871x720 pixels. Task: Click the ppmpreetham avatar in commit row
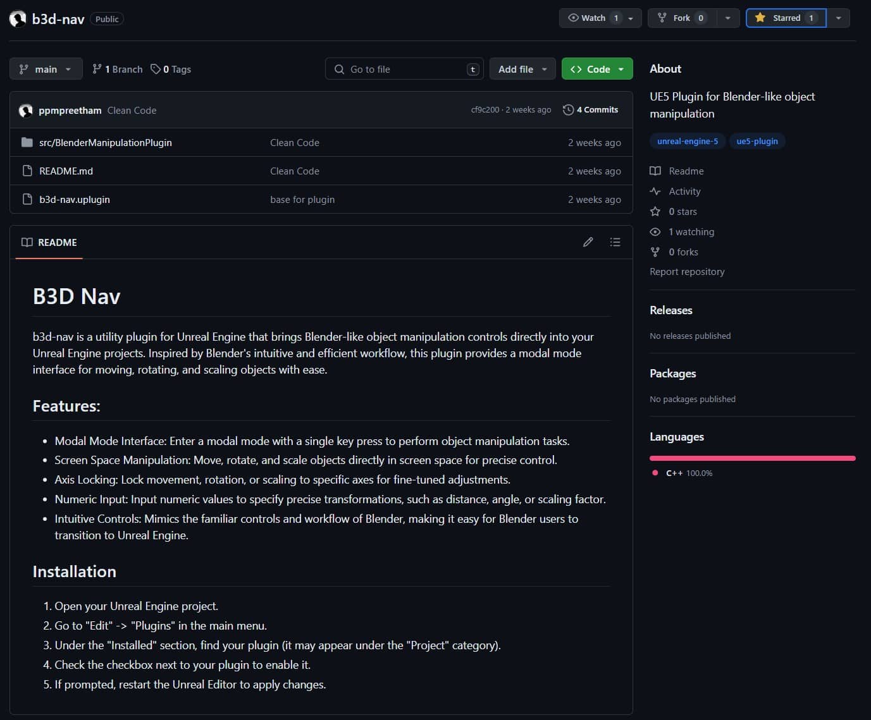(x=26, y=111)
